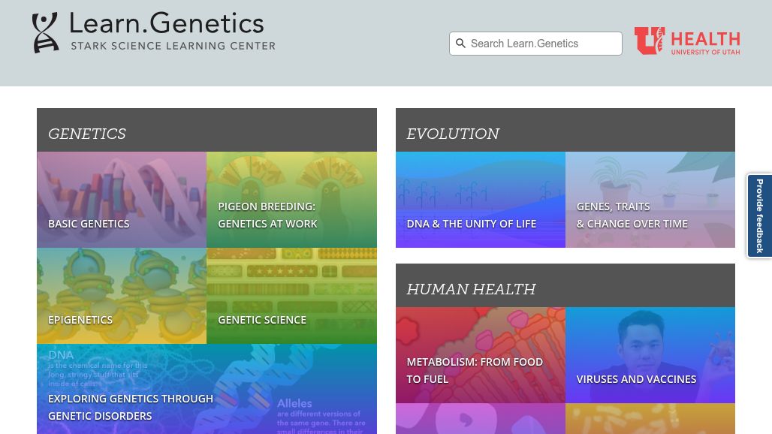772x434 pixels.
Task: Open the purple tile below Metabolism
Action: [x=481, y=419]
